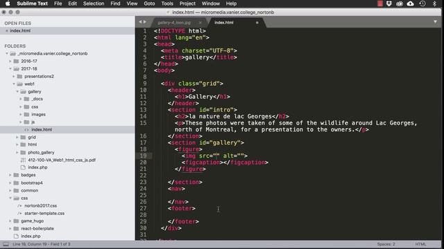Change indentation via Spaces: 2

click(386, 244)
